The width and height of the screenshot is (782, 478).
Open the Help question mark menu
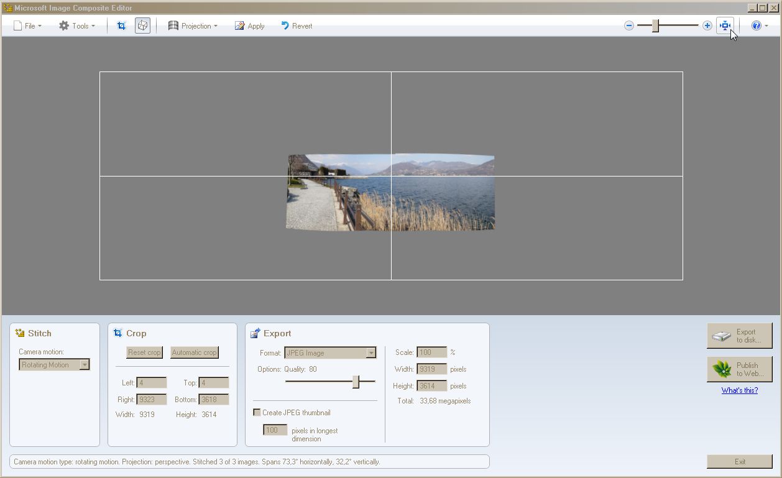(760, 25)
